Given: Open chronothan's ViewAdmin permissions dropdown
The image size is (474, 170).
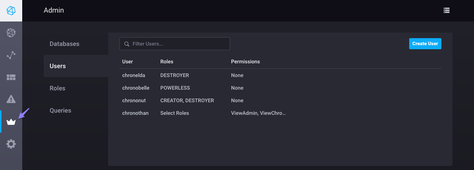Looking at the screenshot, I should [258, 113].
